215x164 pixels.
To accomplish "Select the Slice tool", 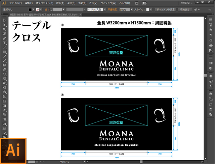I will (x=4, y=133).
